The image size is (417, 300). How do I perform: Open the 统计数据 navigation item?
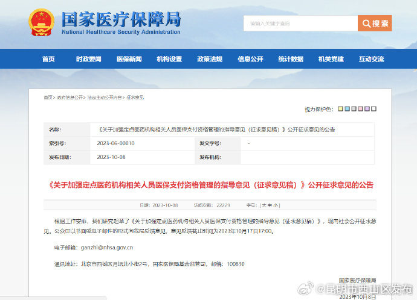click(x=291, y=59)
